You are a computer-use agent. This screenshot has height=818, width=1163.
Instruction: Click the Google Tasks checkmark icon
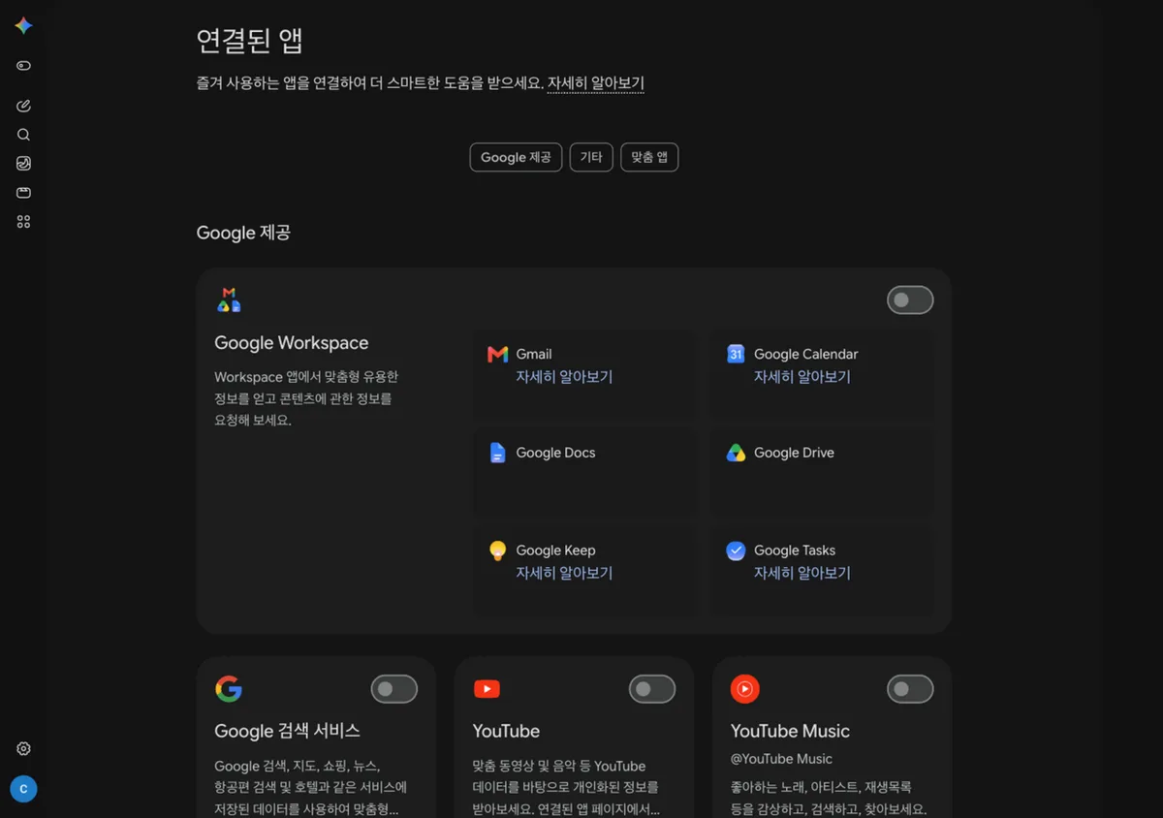[x=736, y=551]
